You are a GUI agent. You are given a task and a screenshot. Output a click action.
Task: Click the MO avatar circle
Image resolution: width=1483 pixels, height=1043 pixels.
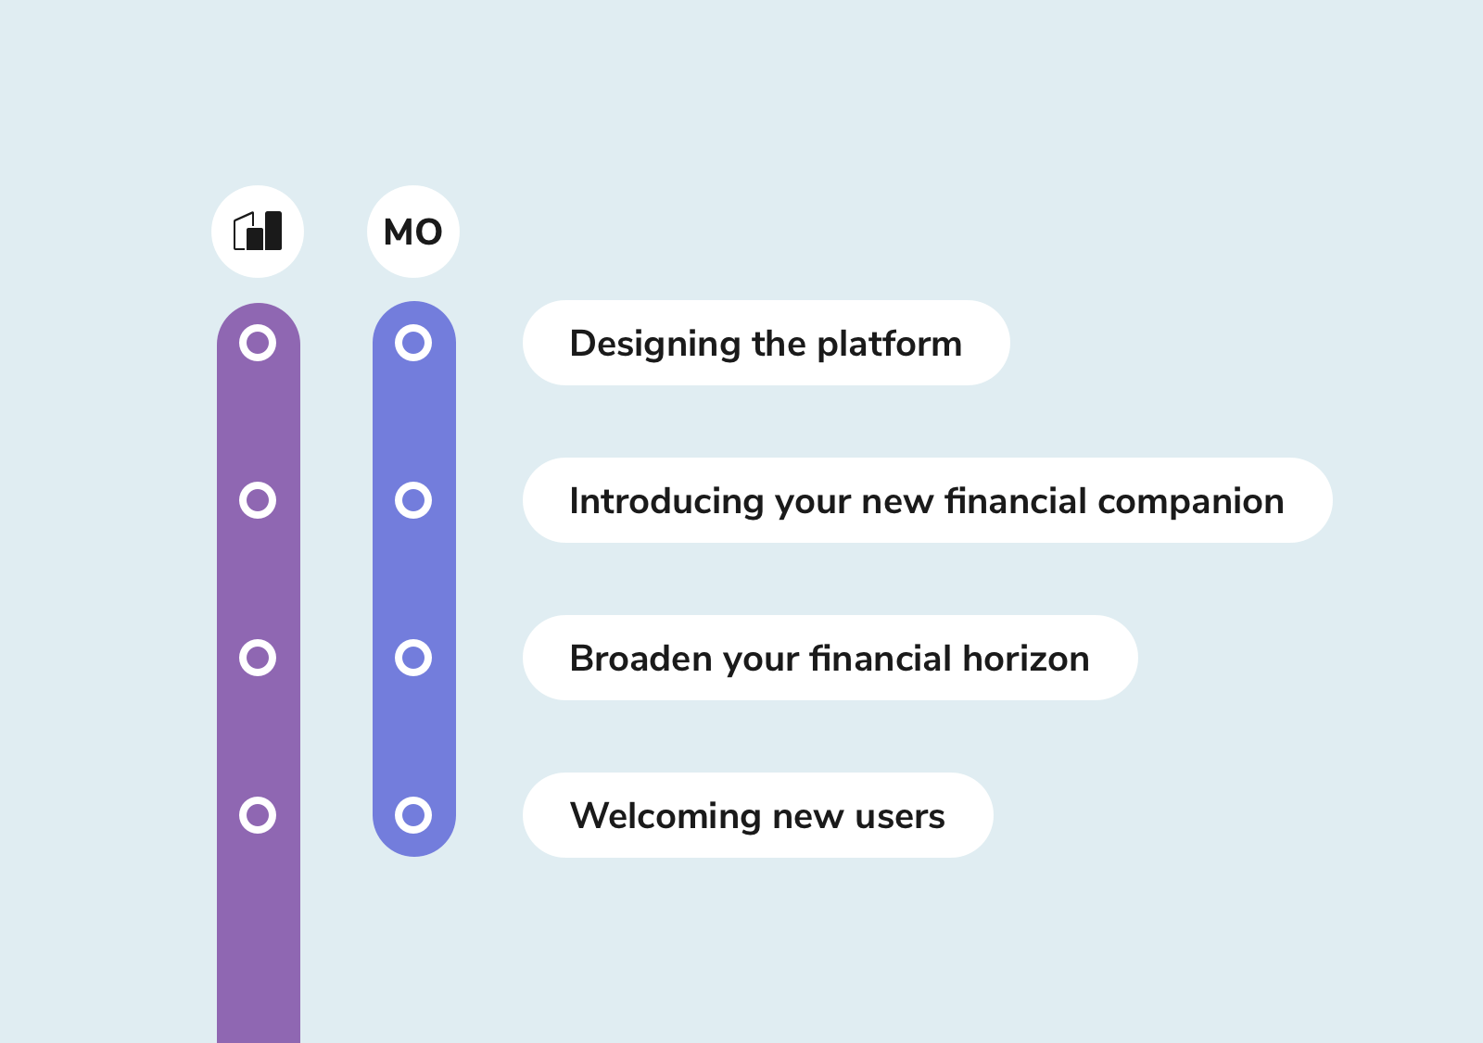[x=413, y=232]
